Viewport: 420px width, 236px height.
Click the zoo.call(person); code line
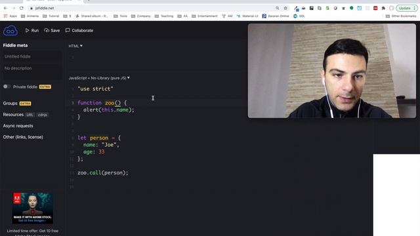tap(103, 173)
